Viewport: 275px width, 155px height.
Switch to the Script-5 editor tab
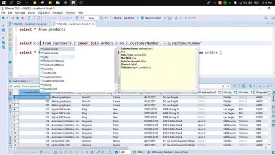[73, 24]
